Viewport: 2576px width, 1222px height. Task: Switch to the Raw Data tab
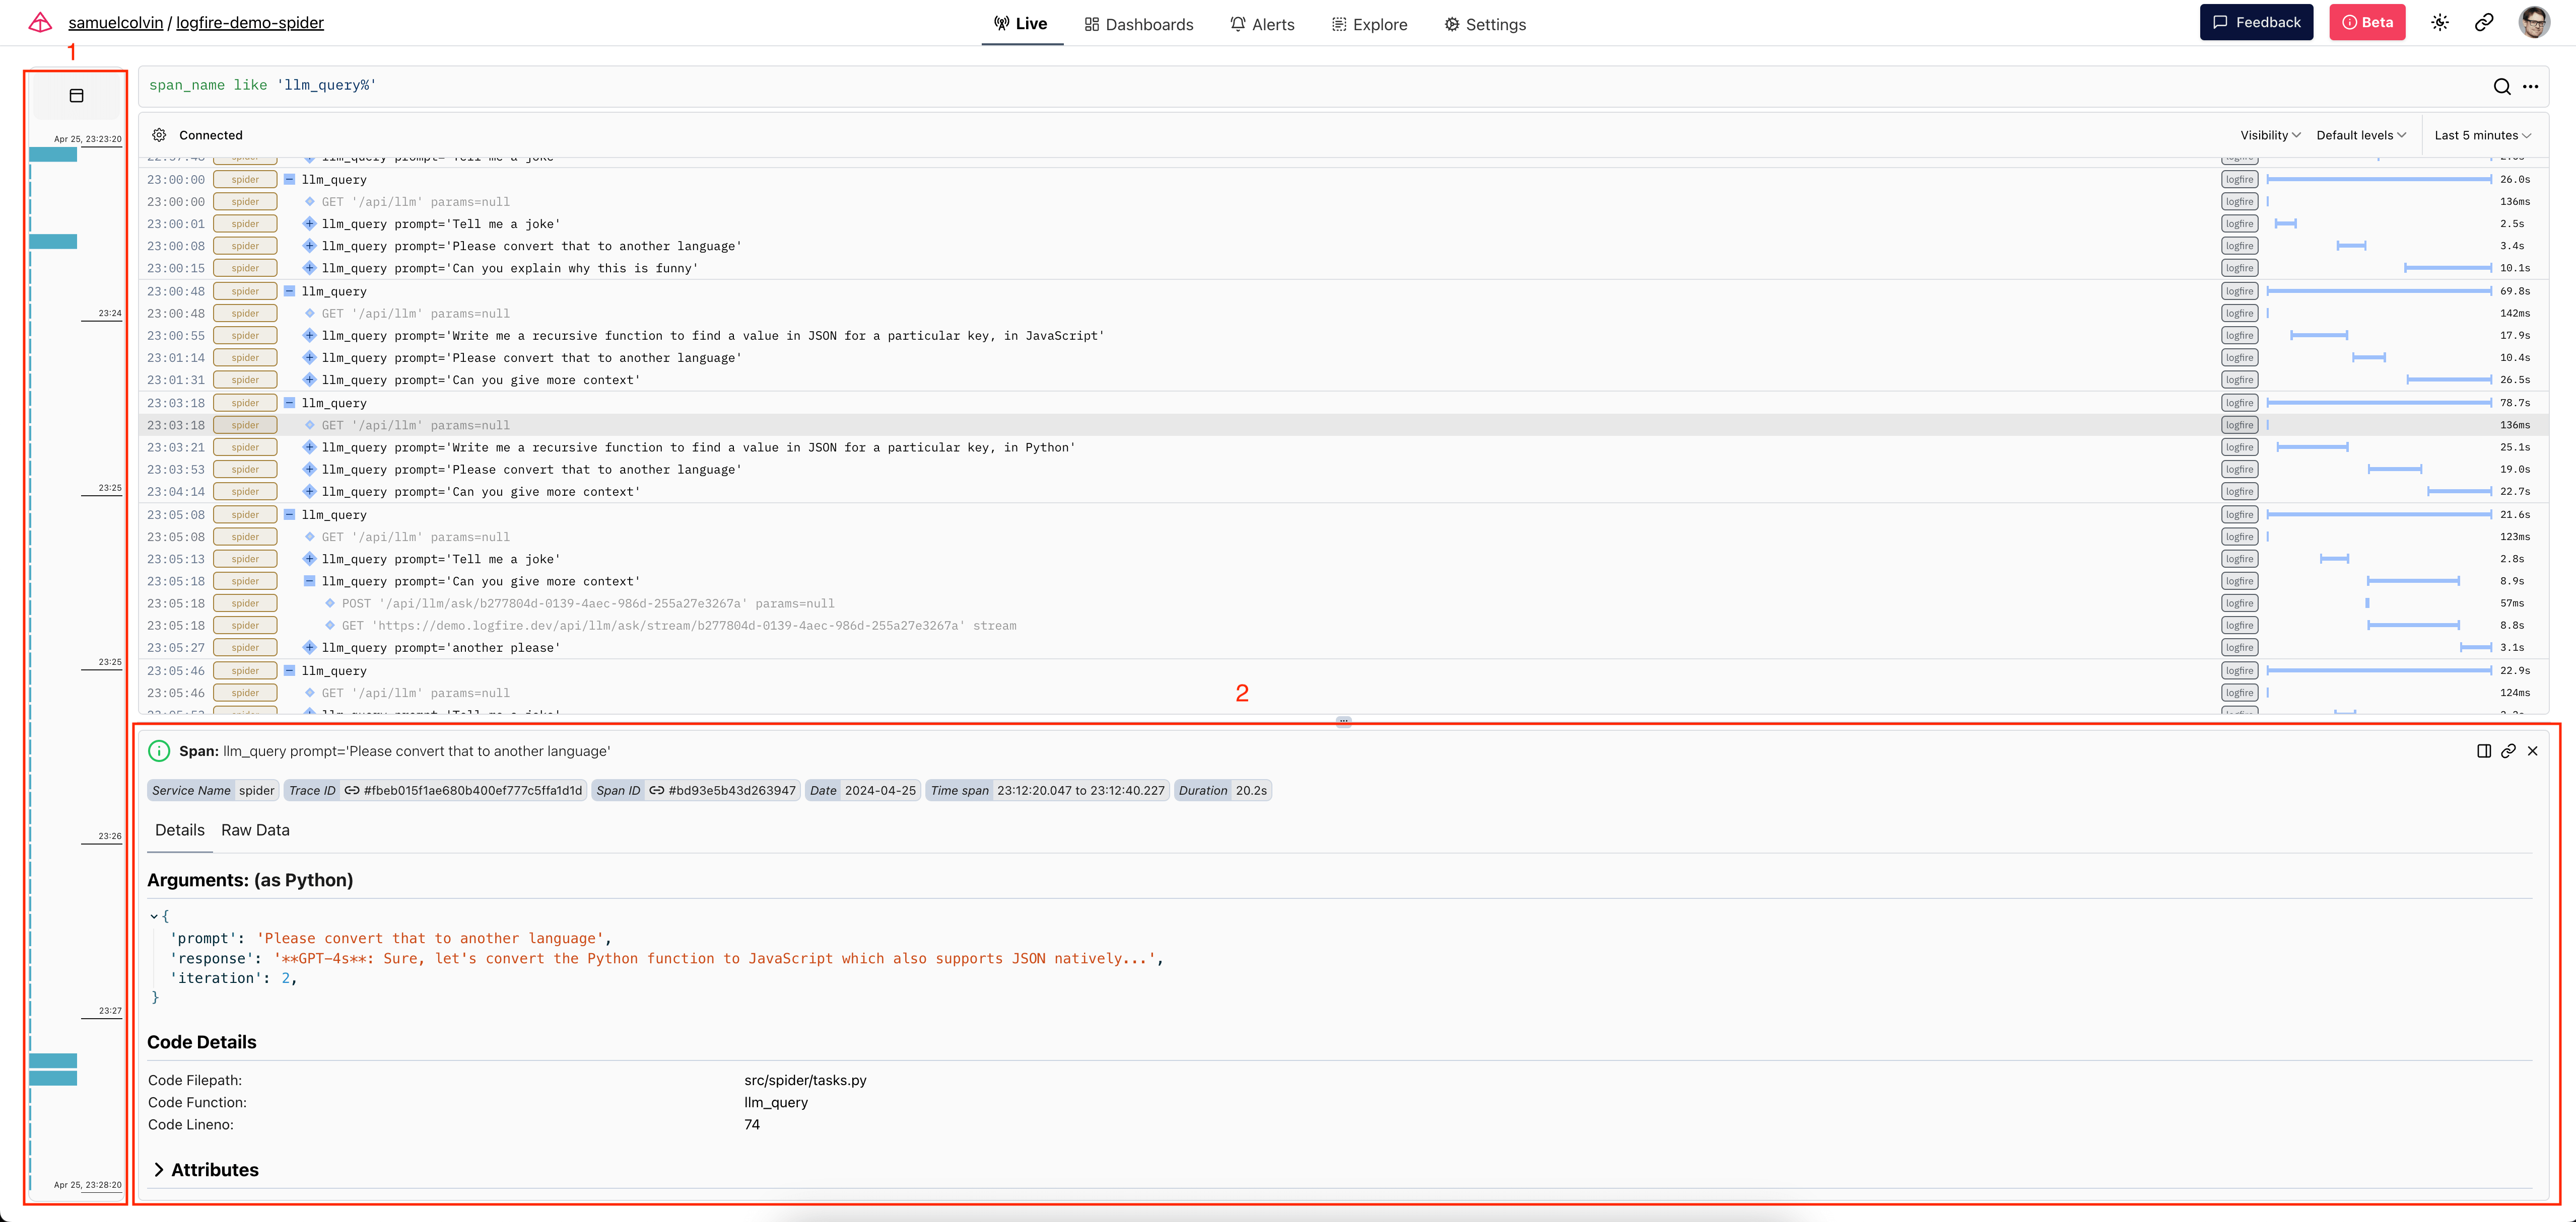[255, 829]
